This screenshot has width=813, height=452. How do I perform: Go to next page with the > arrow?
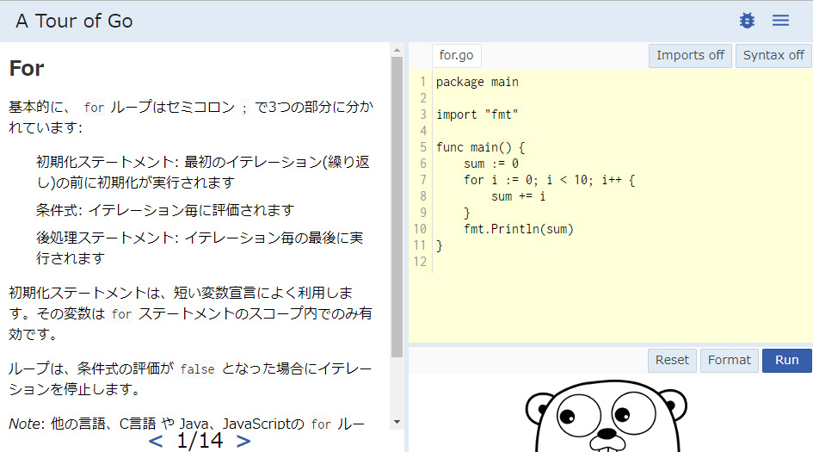point(243,441)
